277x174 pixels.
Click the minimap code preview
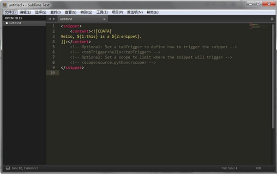pos(259,26)
